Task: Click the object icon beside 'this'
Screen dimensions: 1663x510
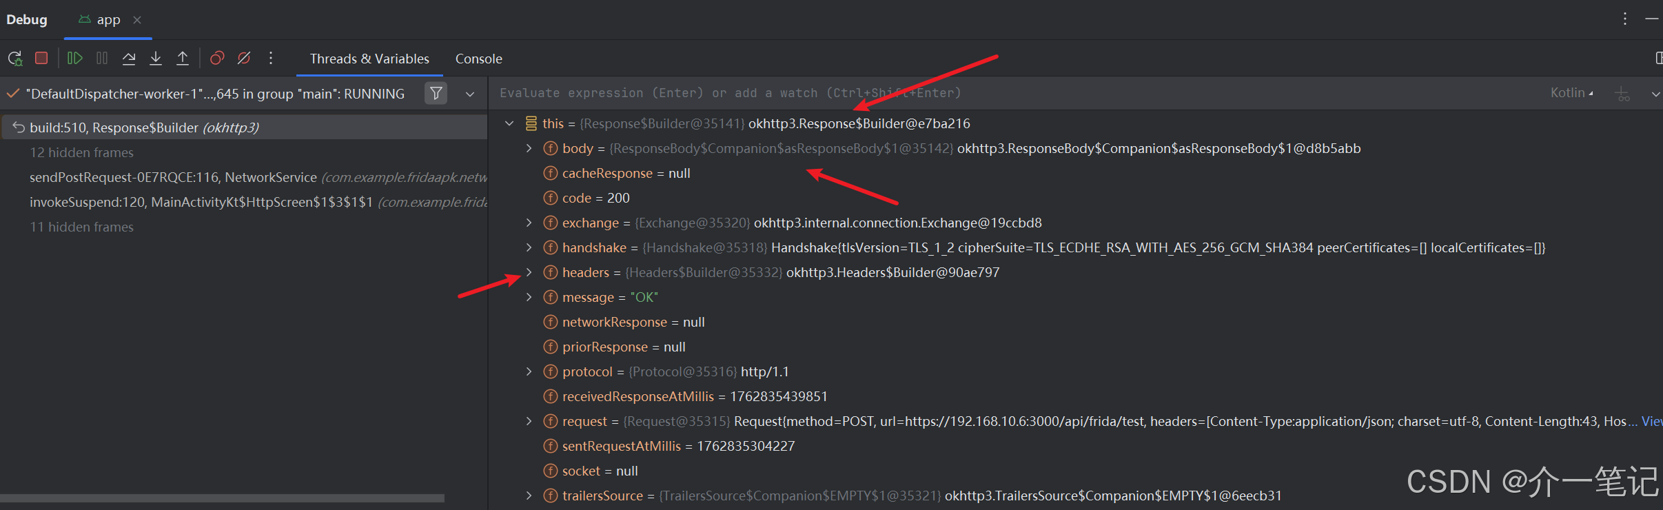Action: point(531,123)
